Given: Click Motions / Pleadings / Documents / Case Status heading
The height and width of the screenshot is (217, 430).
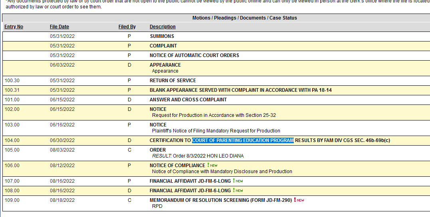Looking at the screenshot, I should [x=245, y=18].
